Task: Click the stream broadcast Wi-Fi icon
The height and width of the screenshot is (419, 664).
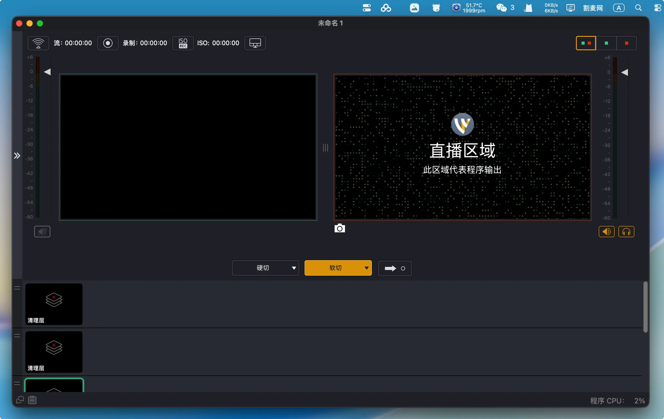Action: point(38,43)
